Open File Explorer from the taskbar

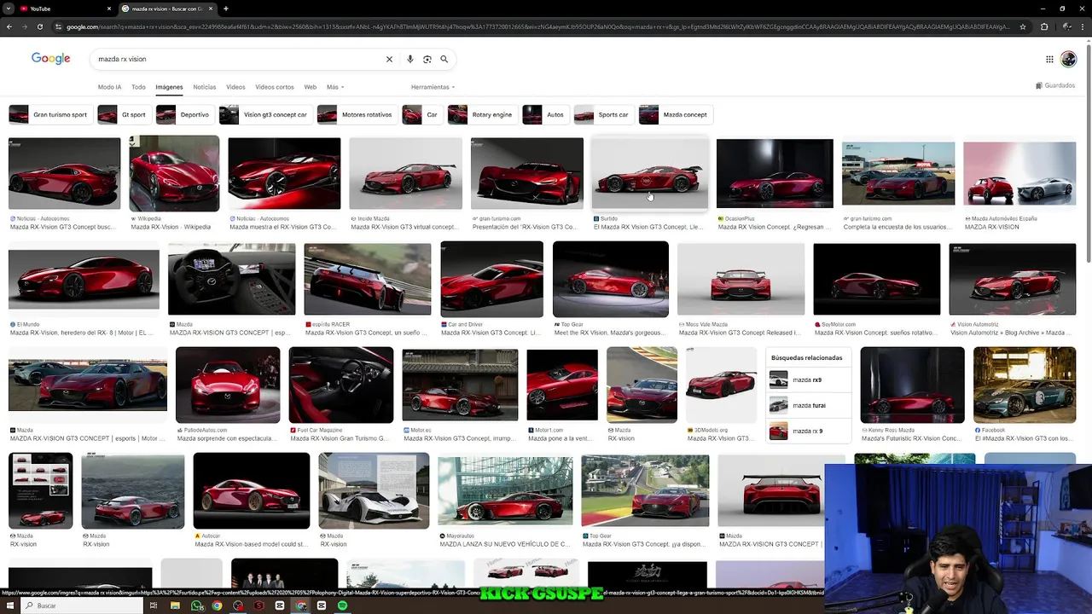pos(175,605)
